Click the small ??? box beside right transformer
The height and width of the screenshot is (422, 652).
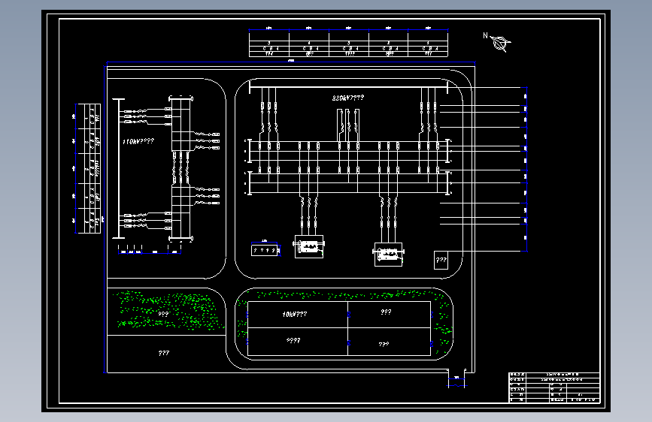coord(441,260)
